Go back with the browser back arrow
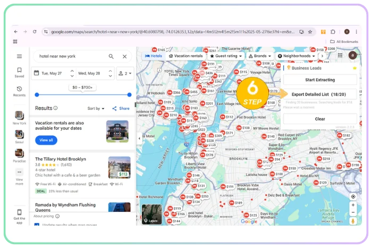Screen dimensions: 372x250 (x=15, y=31)
